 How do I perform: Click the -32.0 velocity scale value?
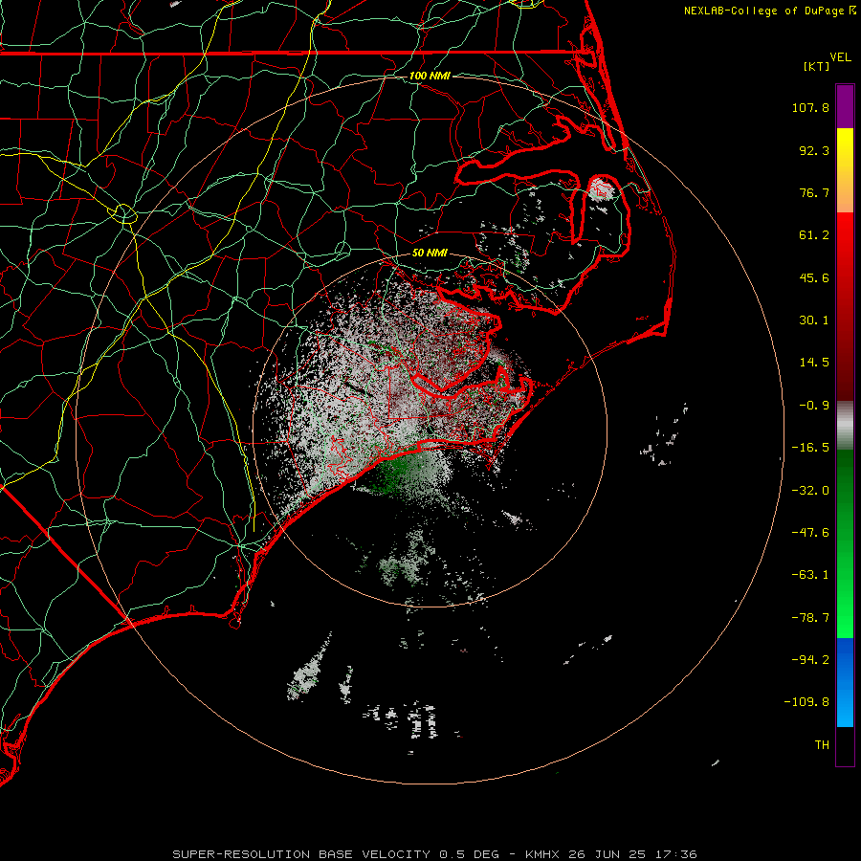[810, 491]
